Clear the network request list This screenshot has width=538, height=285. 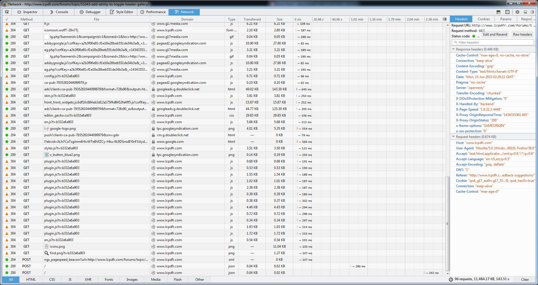[x=525, y=280]
